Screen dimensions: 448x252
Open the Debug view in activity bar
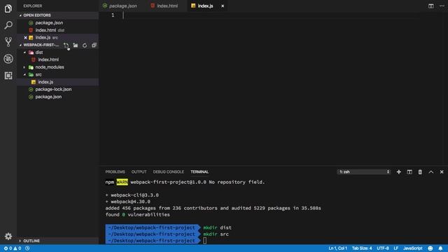pyautogui.click(x=8, y=59)
